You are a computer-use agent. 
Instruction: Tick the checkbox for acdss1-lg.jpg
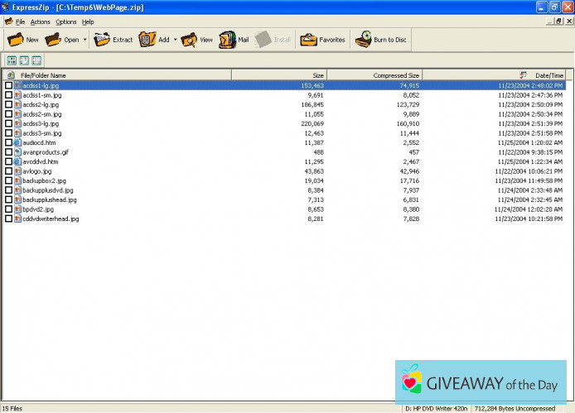tap(9, 85)
